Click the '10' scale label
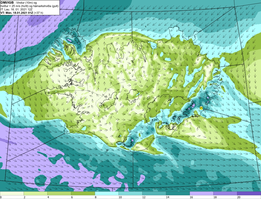The height and width of the screenshot is (199, 261). tap(120, 197)
